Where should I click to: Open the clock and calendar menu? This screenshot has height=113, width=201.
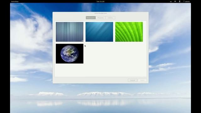tap(100, 2)
